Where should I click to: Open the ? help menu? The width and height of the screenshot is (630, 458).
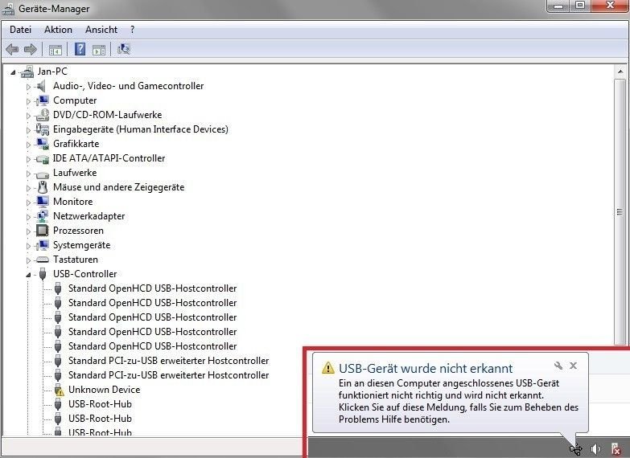point(133,30)
